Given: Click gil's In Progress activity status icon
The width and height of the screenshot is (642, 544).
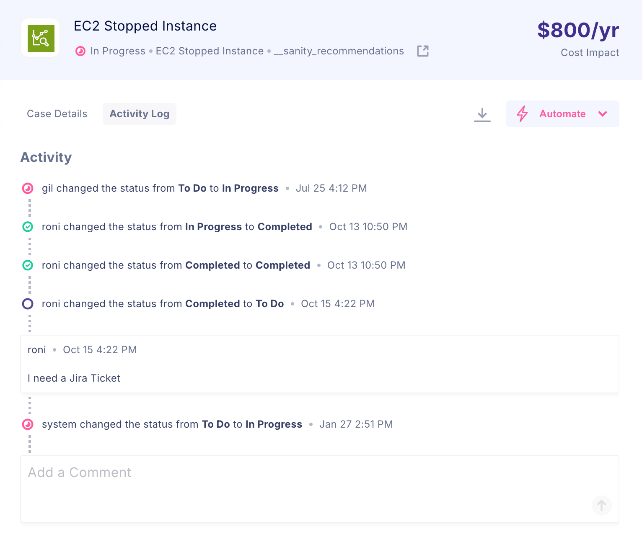Looking at the screenshot, I should pyautogui.click(x=28, y=188).
